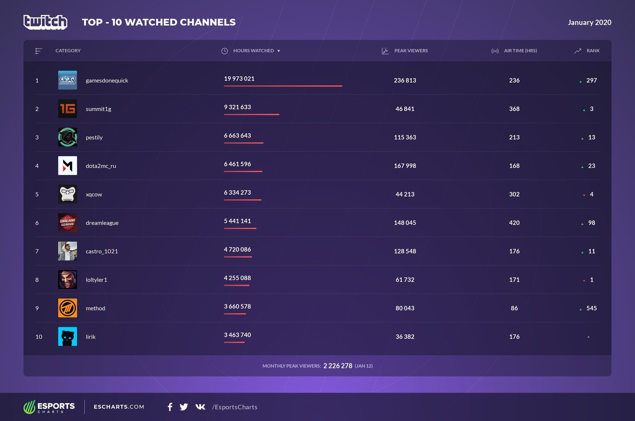
Task: Sort by the Peak Viewers column
Action: pyautogui.click(x=411, y=50)
